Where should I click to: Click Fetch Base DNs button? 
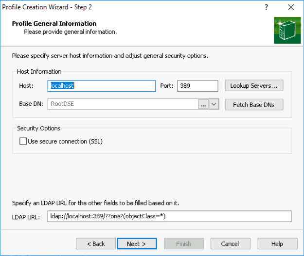(254, 105)
